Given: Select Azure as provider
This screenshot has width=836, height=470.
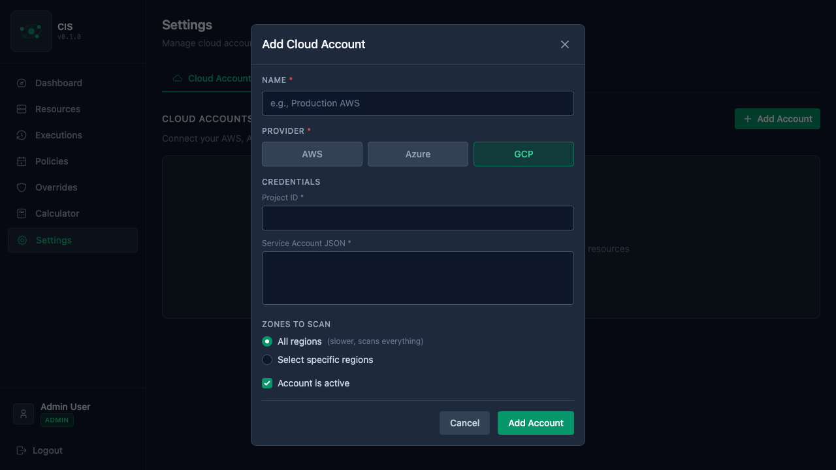Looking at the screenshot, I should [x=418, y=154].
